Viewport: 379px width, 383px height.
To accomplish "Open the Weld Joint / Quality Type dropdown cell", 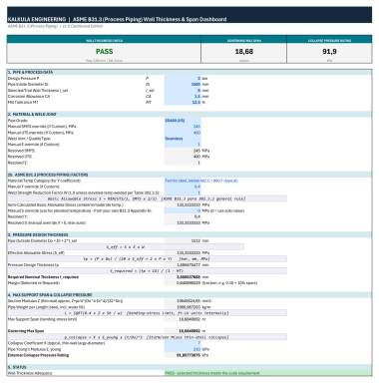I will pyautogui.click(x=183, y=139).
